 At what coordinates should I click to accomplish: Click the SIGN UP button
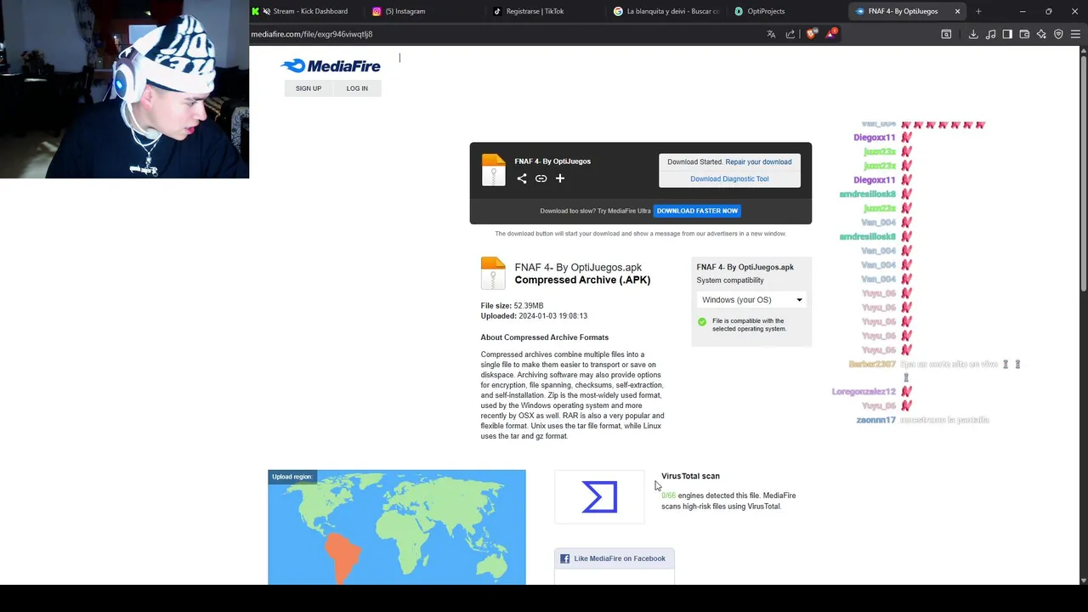(x=309, y=88)
